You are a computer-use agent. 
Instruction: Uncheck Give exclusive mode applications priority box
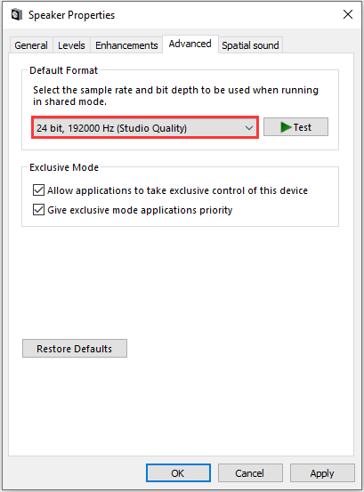point(38,209)
